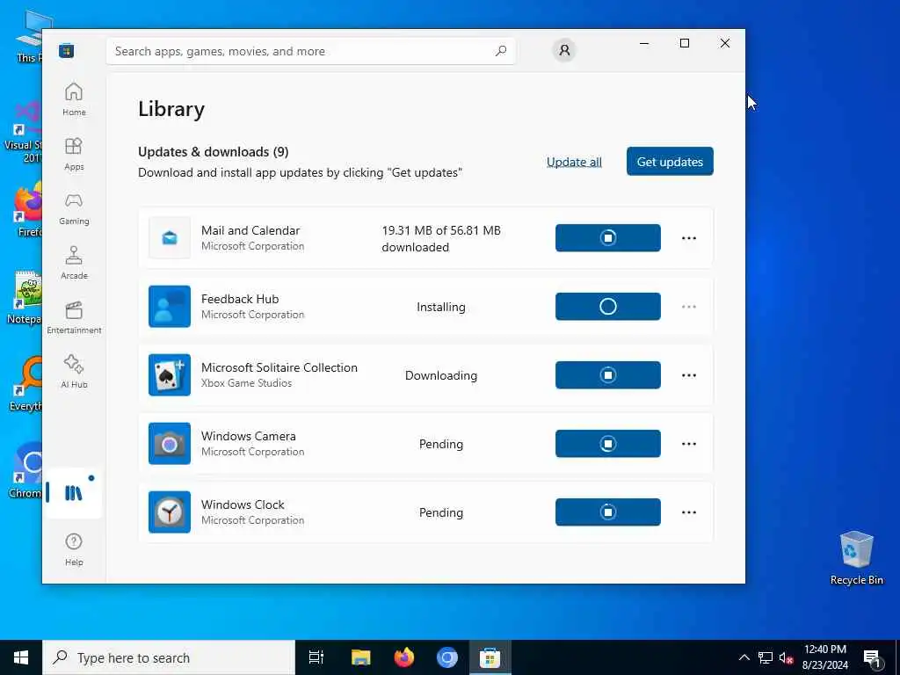
Task: Select the Recycle Bin desktop icon
Action: 856,558
